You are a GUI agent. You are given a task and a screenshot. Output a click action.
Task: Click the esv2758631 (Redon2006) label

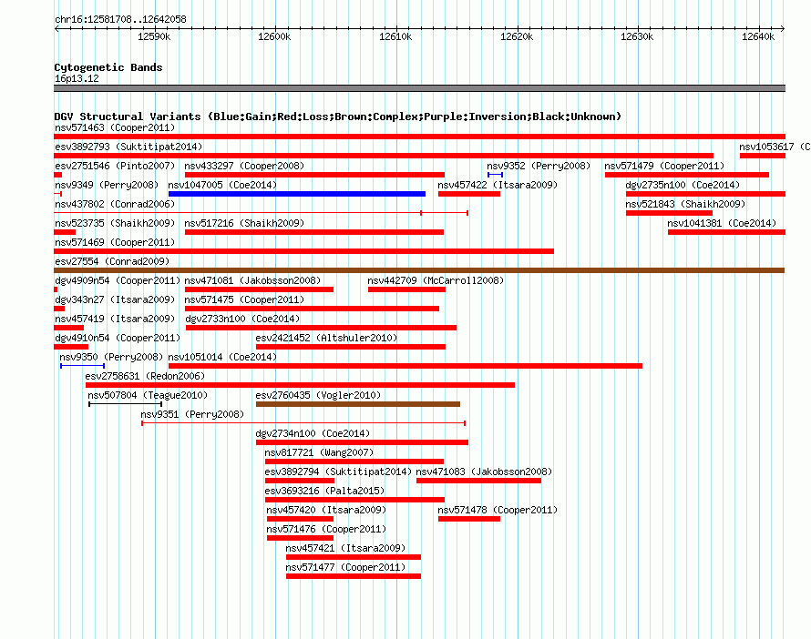pyautogui.click(x=145, y=376)
